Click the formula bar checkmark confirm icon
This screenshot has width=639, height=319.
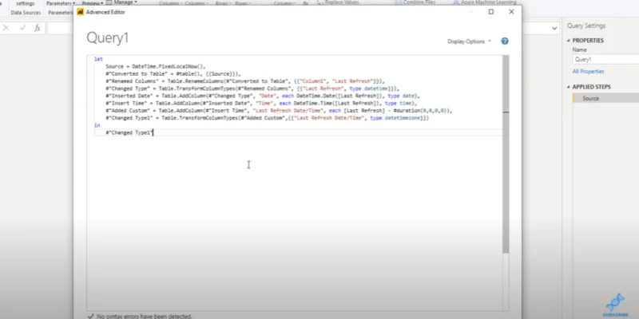coord(22,28)
